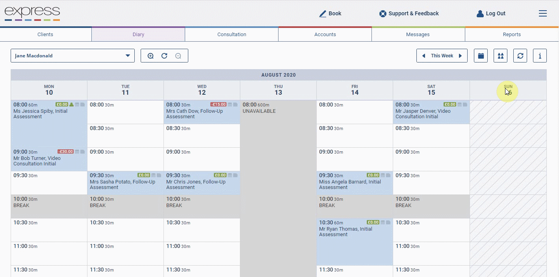Click the express logo

[x=32, y=13]
